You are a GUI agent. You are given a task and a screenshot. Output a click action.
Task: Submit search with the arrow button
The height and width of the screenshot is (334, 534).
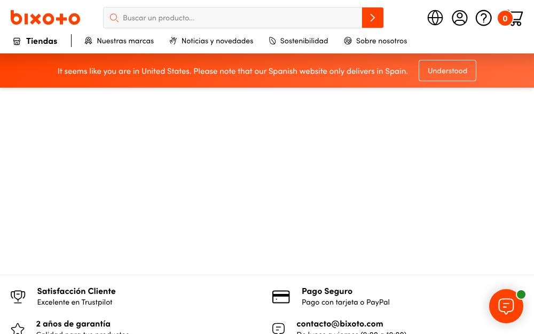(373, 18)
